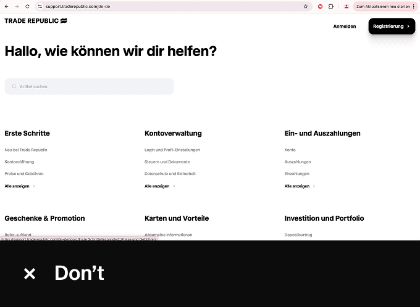
Task: Open the browser profile avatar icon
Action: [x=346, y=6]
